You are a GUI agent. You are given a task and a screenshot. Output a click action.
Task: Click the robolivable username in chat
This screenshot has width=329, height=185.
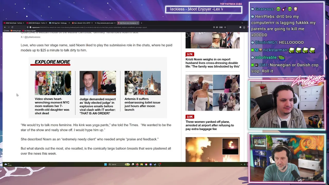(x=266, y=58)
